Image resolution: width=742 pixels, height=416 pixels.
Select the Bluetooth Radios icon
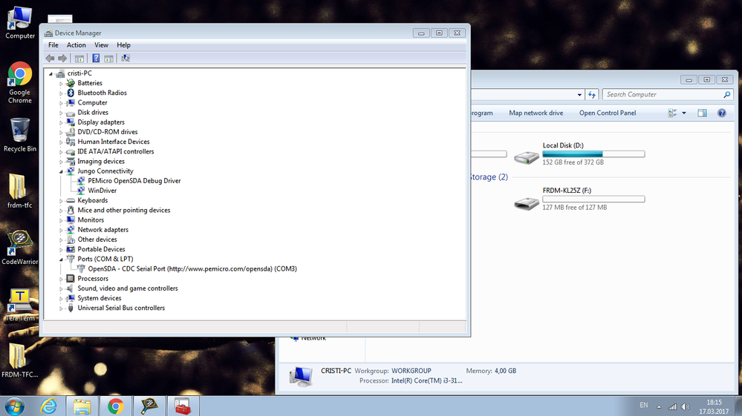pos(71,93)
